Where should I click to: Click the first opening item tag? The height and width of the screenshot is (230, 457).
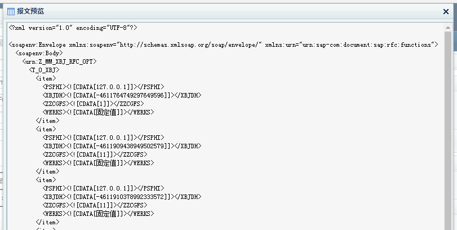pos(46,78)
